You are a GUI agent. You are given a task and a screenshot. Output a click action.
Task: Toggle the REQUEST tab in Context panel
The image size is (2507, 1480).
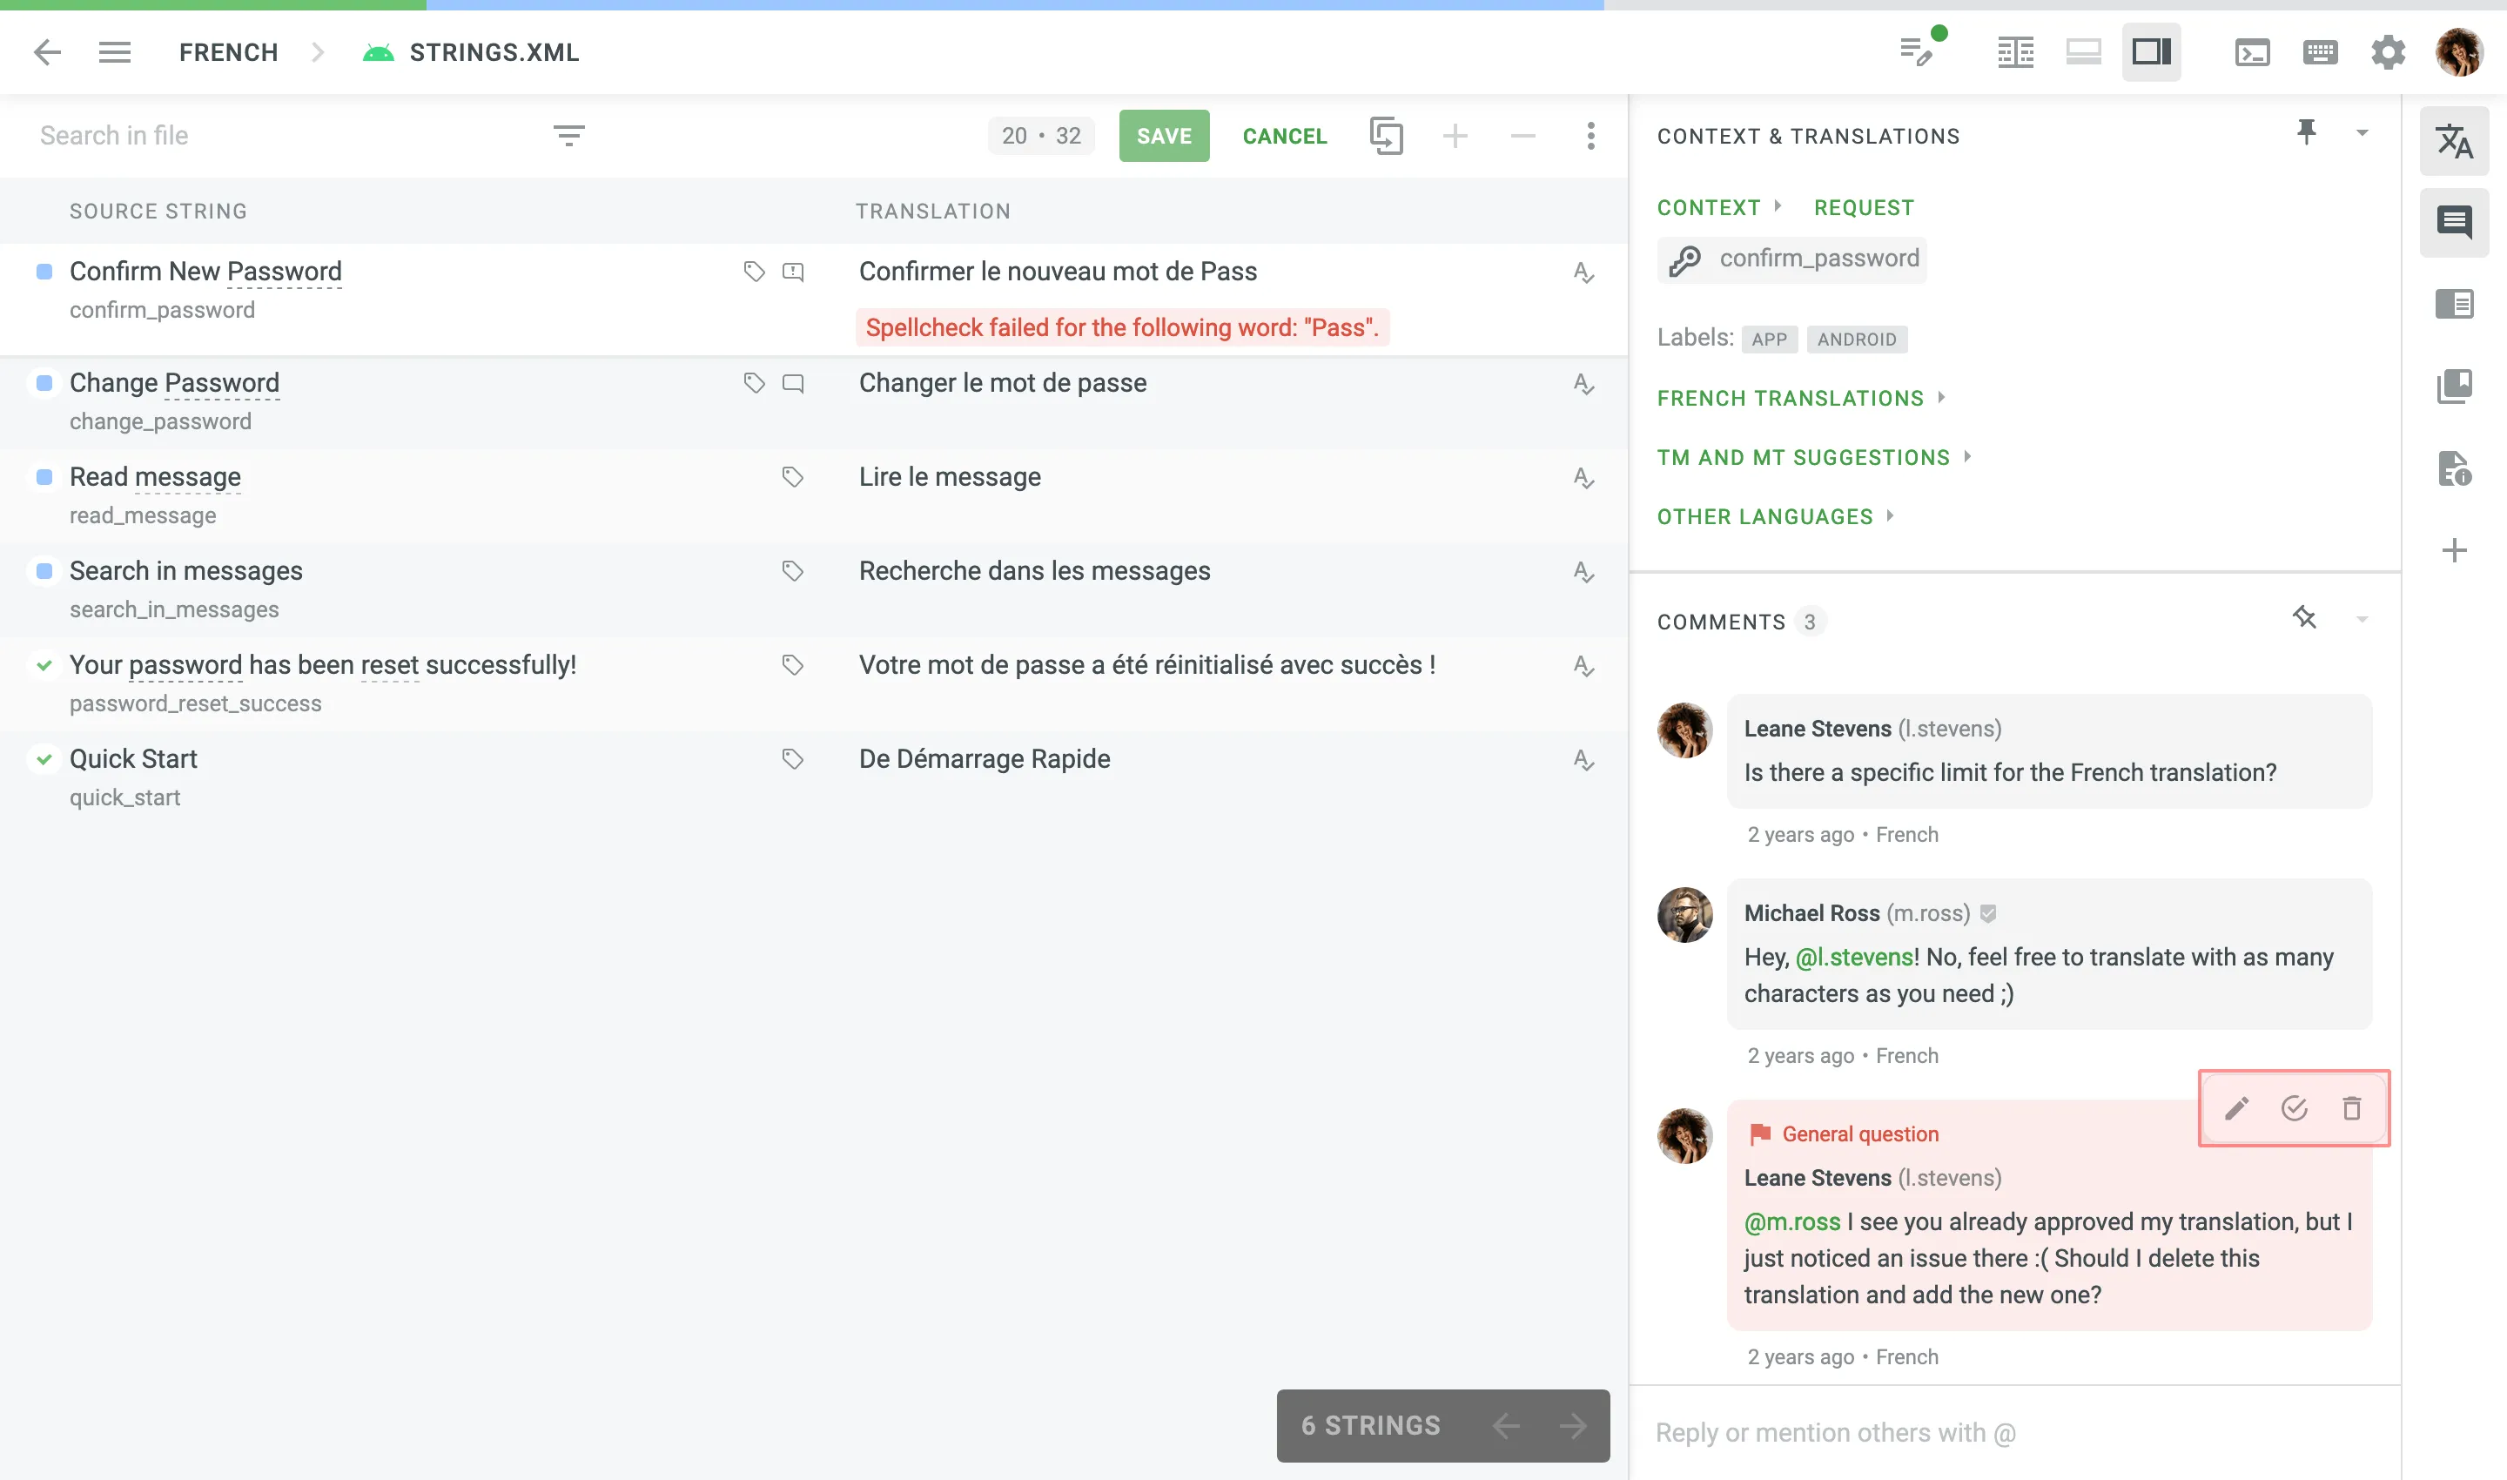click(x=1864, y=206)
